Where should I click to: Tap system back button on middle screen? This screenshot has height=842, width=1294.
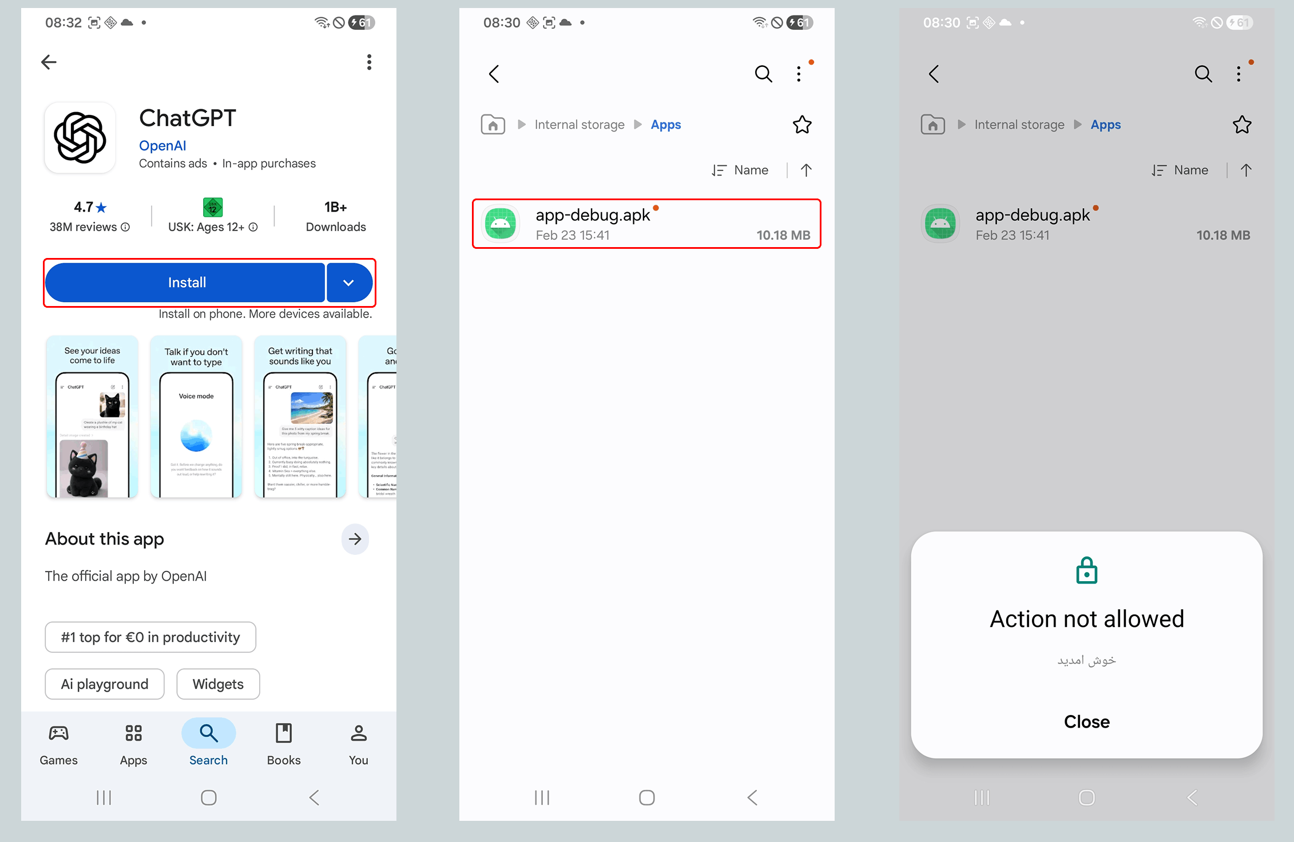(752, 797)
